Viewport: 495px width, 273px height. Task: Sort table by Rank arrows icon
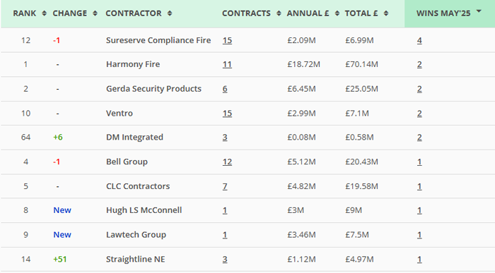click(x=44, y=13)
